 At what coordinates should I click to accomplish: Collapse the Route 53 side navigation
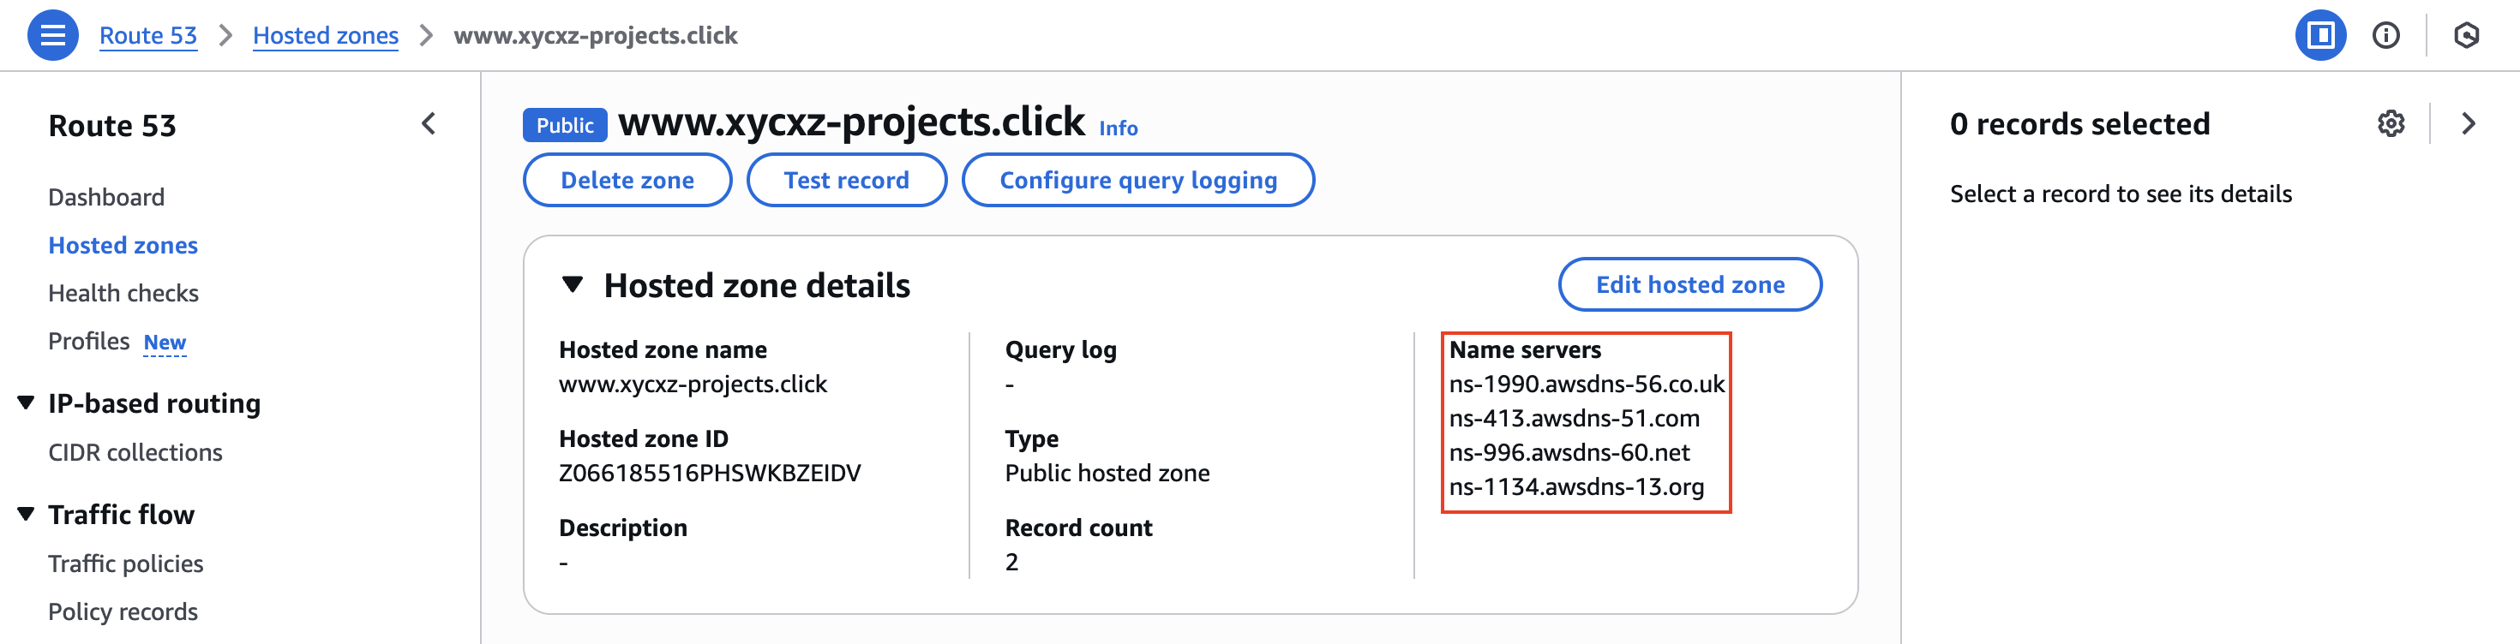429,123
